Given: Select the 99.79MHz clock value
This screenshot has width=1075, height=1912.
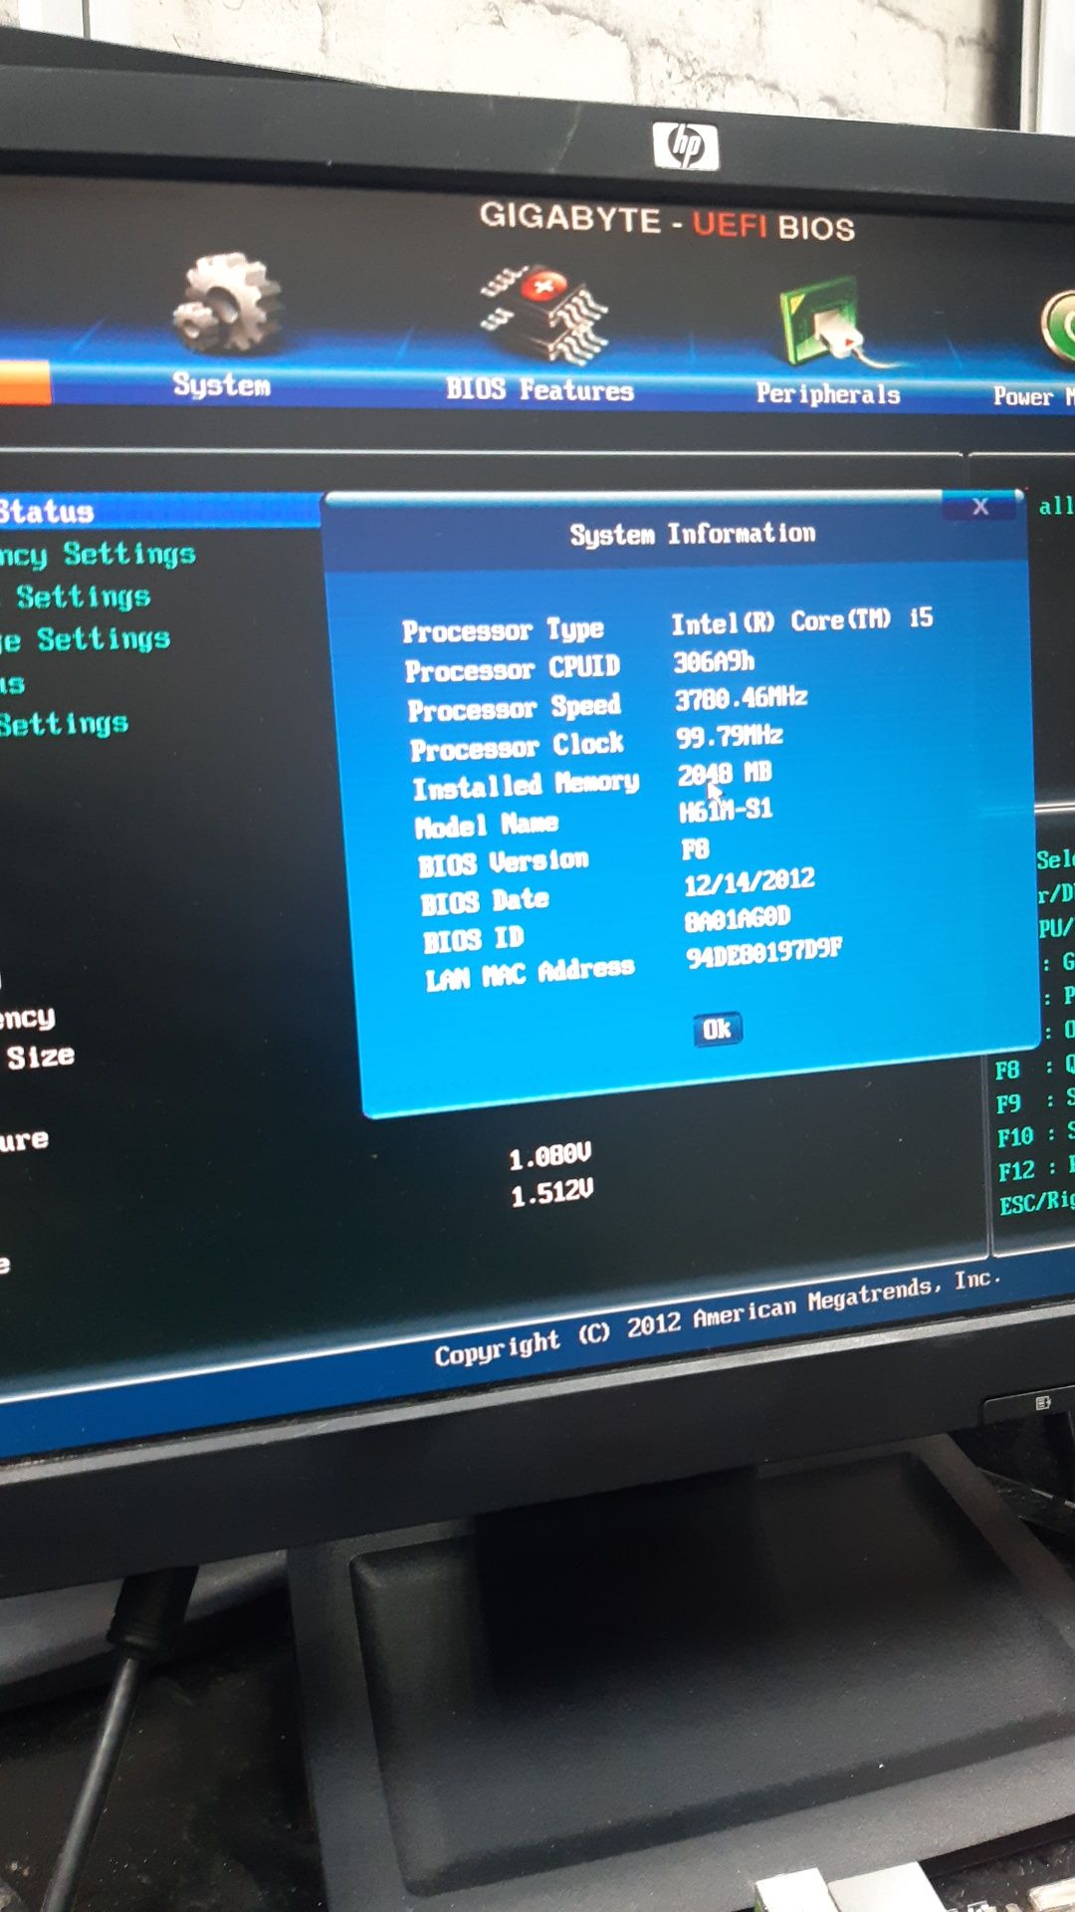Looking at the screenshot, I should pyautogui.click(x=730, y=736).
